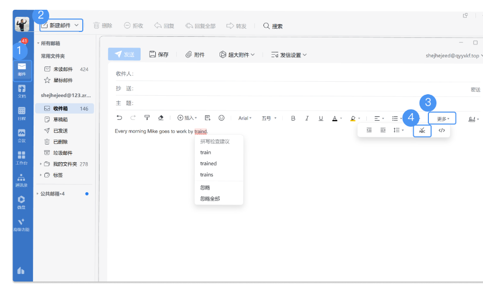
Task: Open the 微盘 drive sidebar icon
Action: (22, 202)
